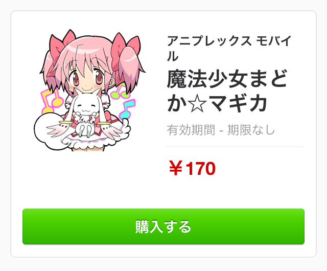Open the Madoka sticker preview image
The width and height of the screenshot is (327, 271).
pos(90,90)
